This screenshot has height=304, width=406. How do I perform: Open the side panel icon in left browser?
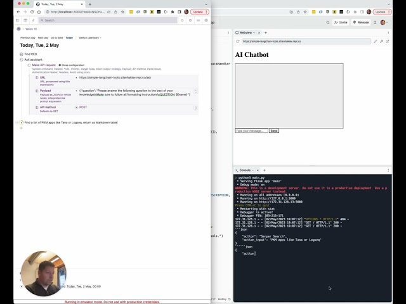(x=179, y=12)
